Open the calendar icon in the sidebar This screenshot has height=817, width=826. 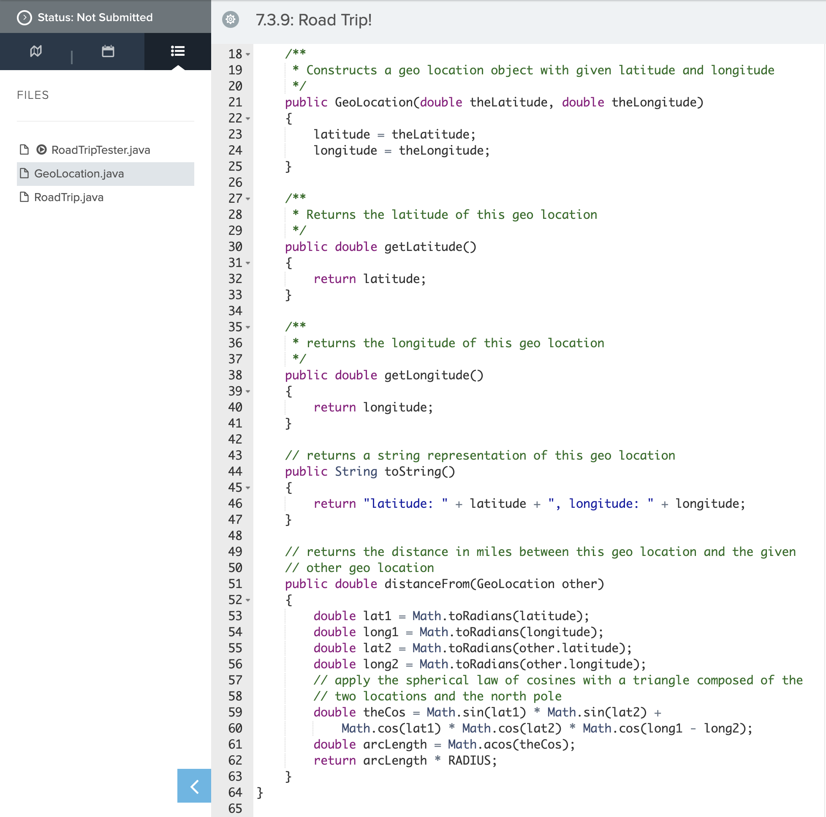tap(108, 51)
